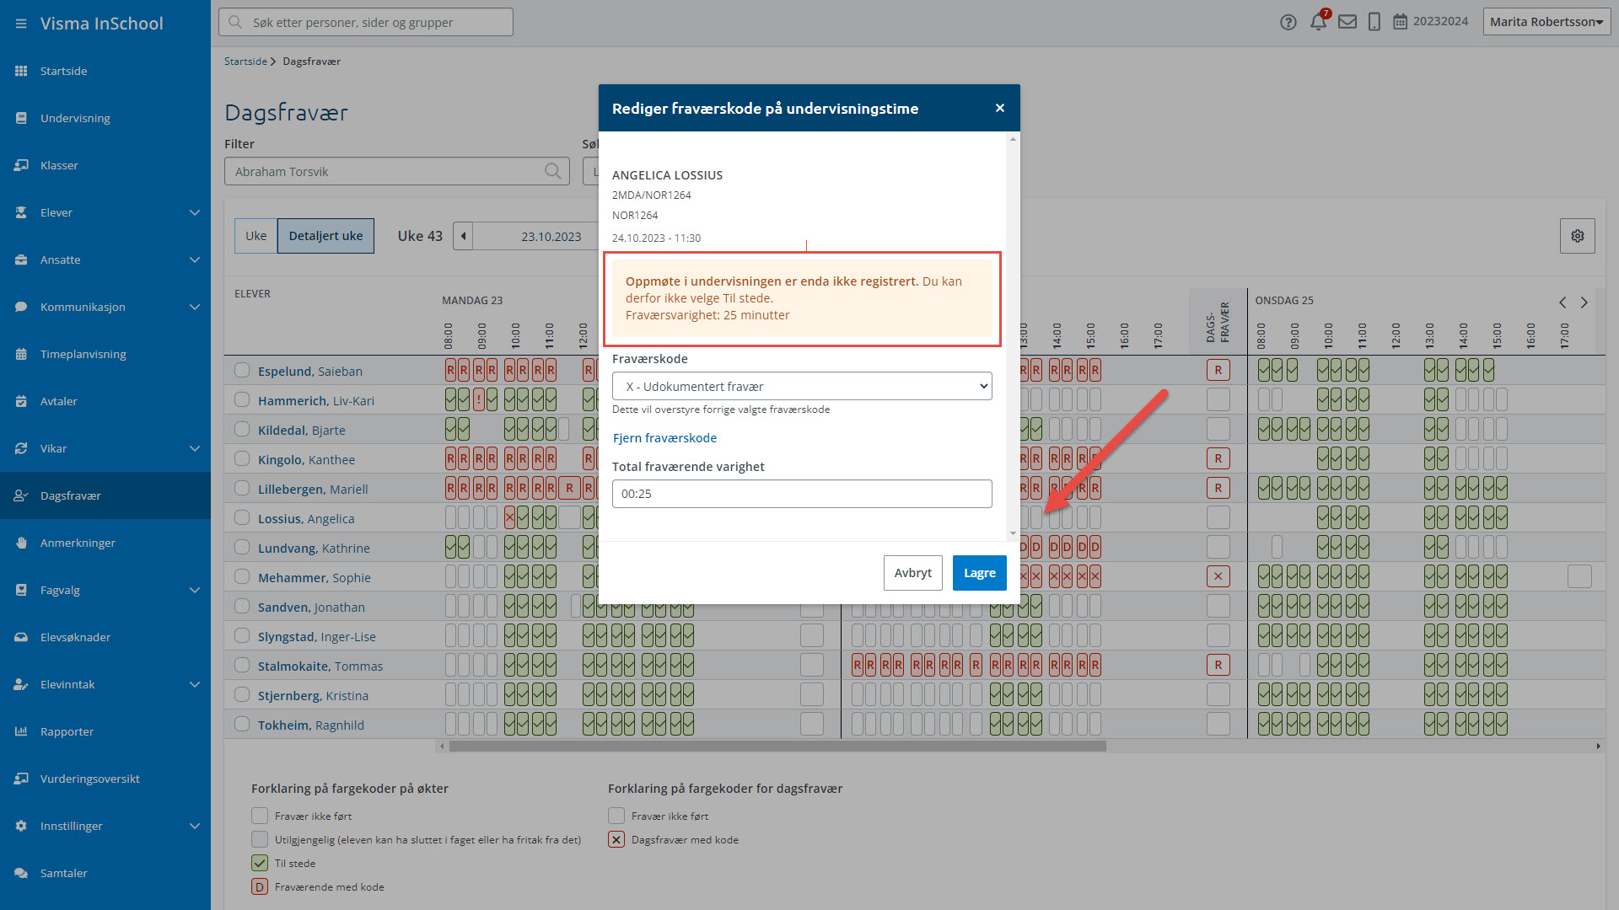Click Vurderingsoversikt sidebar icon

pos(21,779)
